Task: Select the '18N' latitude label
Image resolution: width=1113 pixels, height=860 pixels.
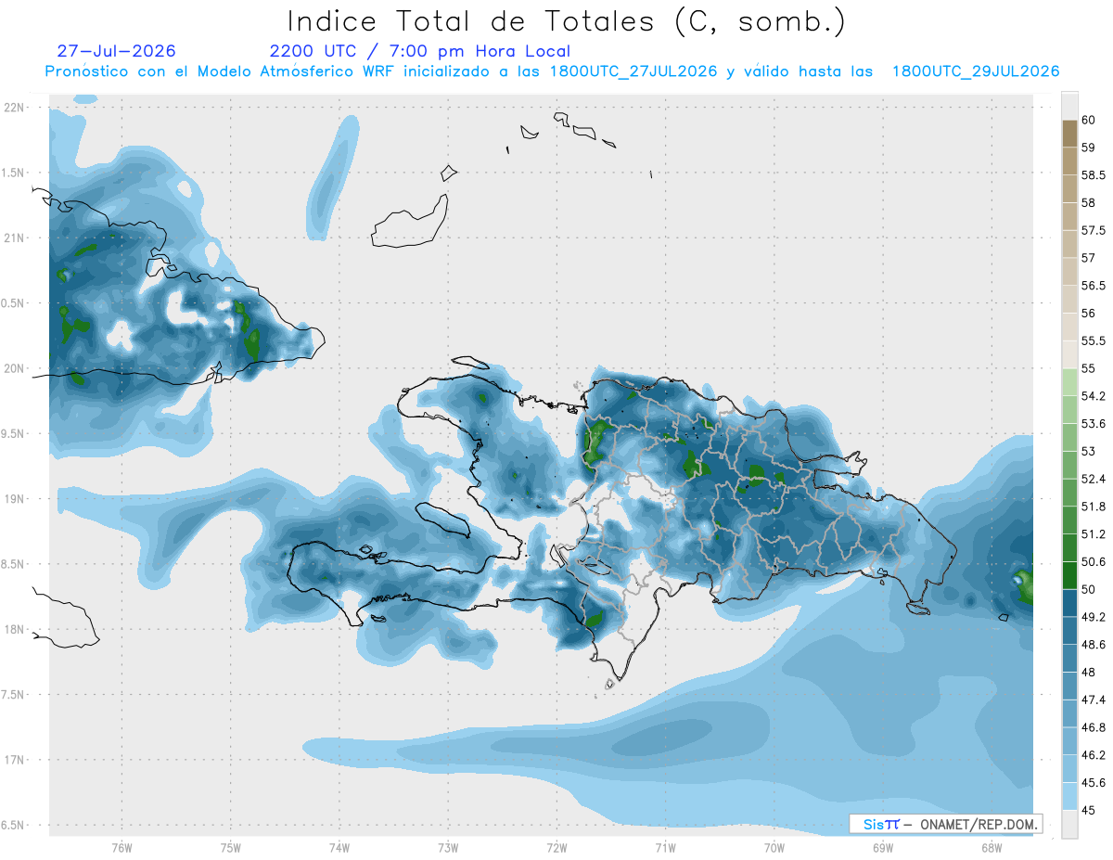Action: [14, 630]
